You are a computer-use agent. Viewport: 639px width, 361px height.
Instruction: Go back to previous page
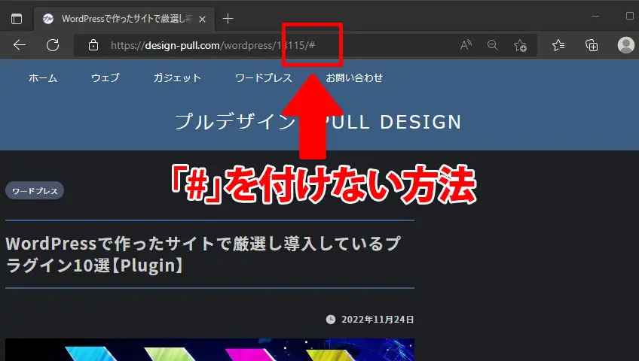point(20,44)
